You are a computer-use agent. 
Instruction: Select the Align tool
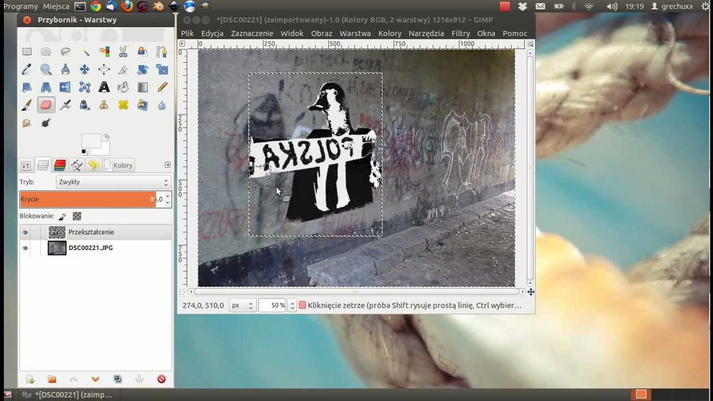[104, 70]
